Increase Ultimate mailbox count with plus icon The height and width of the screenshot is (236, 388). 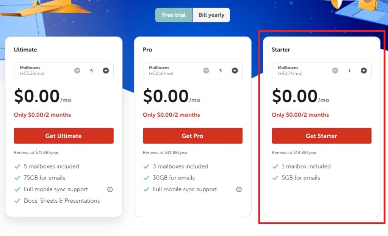(x=106, y=70)
